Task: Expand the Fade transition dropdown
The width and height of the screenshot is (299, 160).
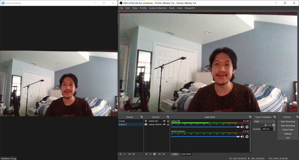Action: coord(274,121)
